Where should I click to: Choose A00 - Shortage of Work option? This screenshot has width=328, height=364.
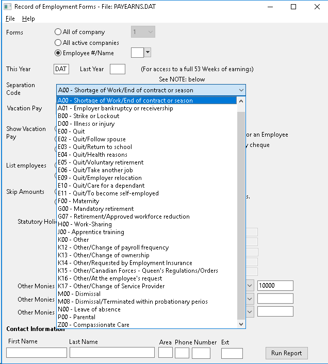(x=146, y=101)
